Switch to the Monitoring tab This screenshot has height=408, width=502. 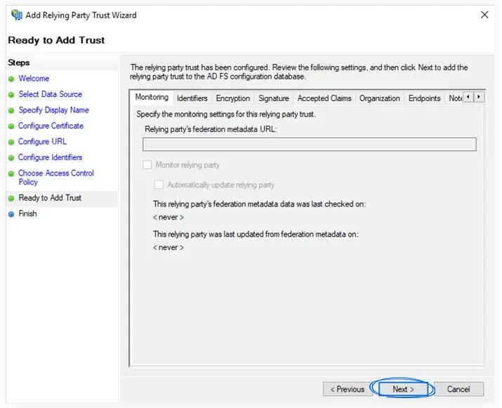click(x=152, y=97)
